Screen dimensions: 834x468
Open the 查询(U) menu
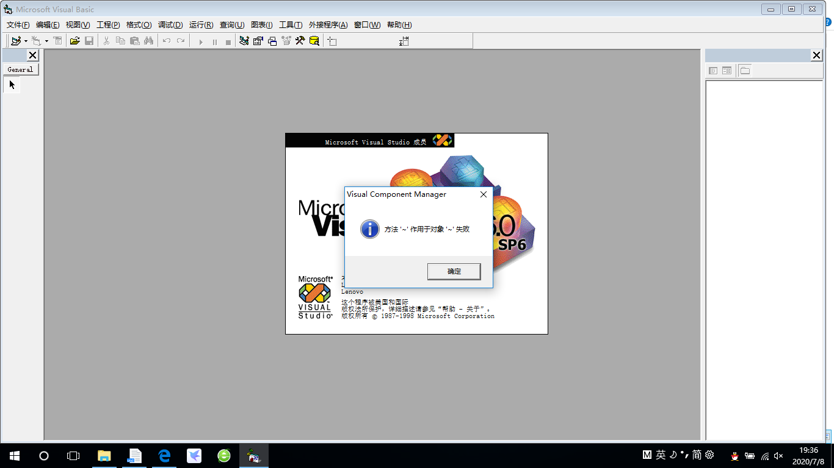point(232,25)
